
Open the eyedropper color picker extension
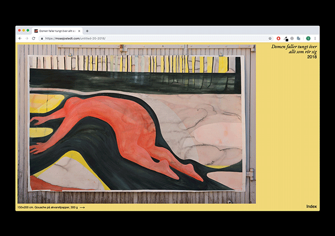286,38
